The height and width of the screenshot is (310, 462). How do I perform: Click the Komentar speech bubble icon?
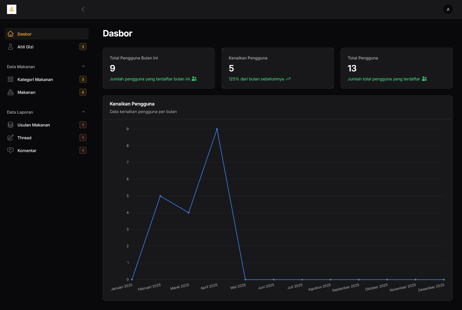11,150
